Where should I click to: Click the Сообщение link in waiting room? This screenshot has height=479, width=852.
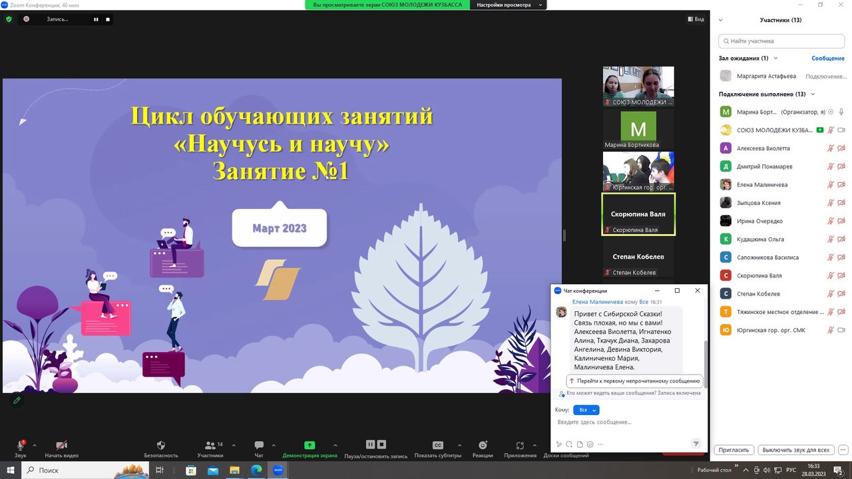827,59
